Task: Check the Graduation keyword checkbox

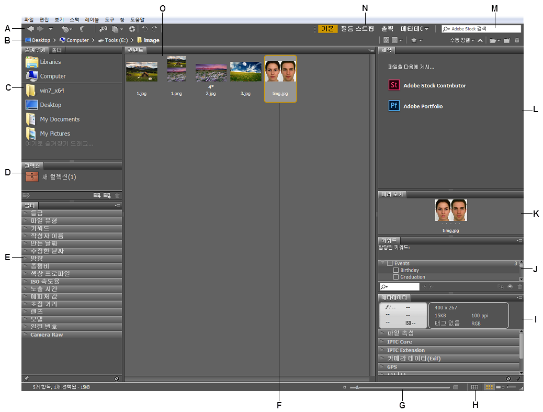Action: (x=396, y=277)
